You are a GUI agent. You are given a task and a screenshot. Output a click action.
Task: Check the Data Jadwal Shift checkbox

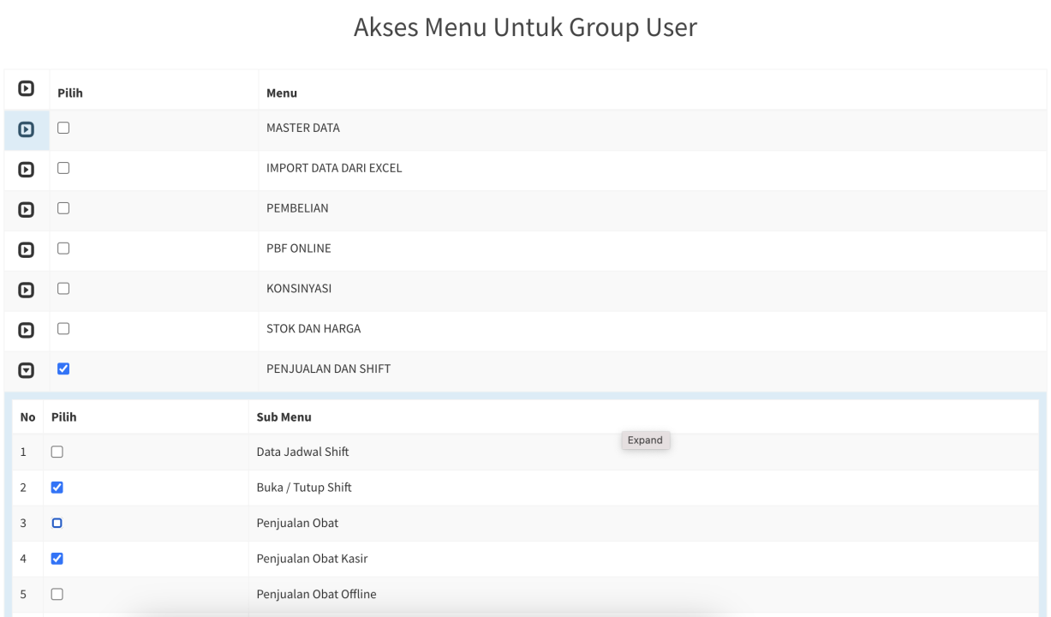[57, 452]
